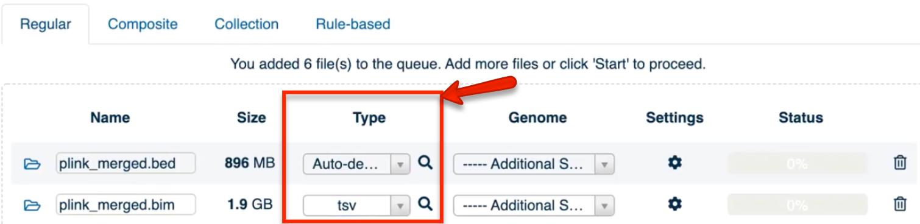Expand genome dropdown for plink_merged.bim

(x=534, y=205)
